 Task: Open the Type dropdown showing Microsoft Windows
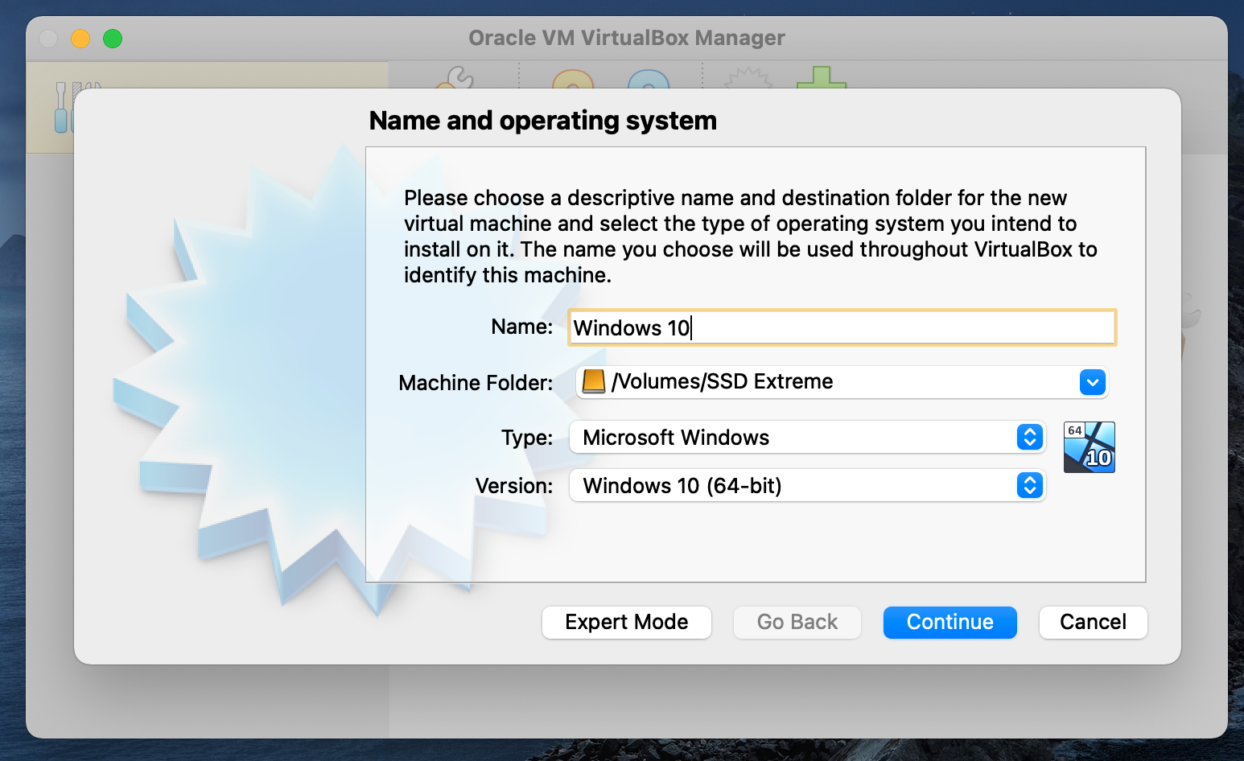(1029, 437)
